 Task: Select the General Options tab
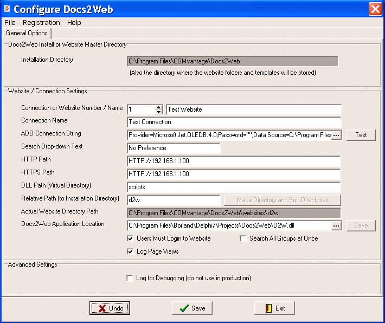click(27, 33)
